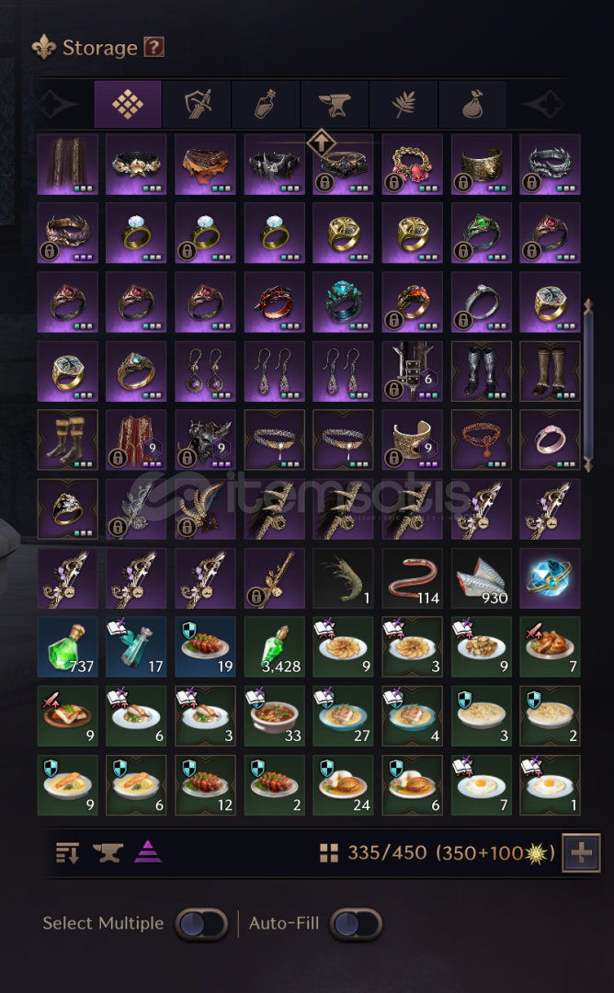Go to previous category with left arrow
614x993 pixels.
[58, 104]
